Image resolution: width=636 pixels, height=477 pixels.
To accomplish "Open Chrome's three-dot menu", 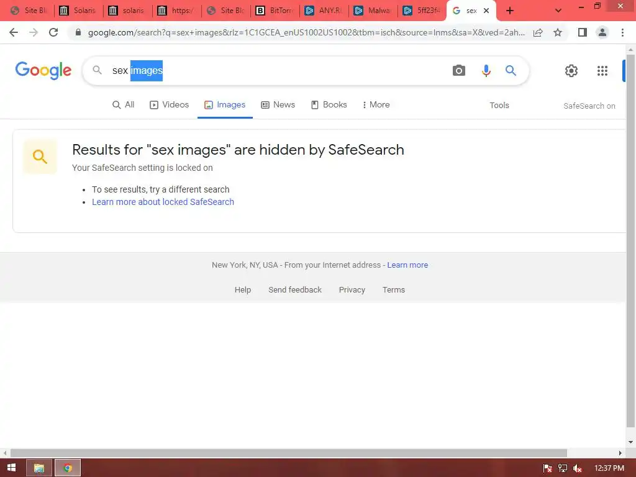I will click(622, 32).
